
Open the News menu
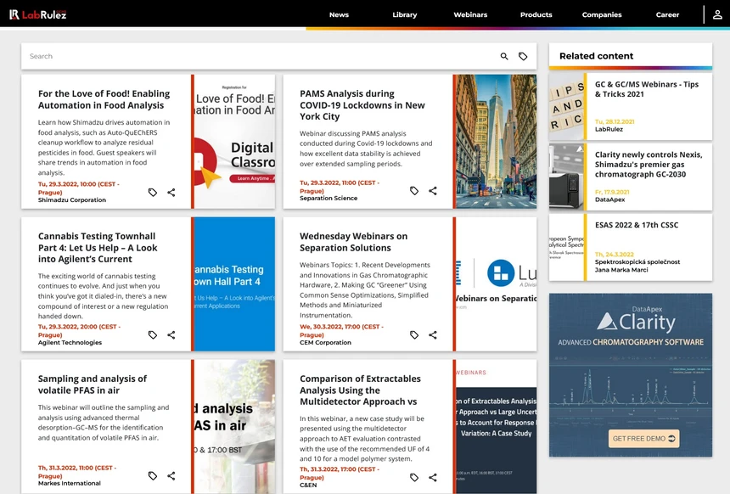click(x=339, y=14)
